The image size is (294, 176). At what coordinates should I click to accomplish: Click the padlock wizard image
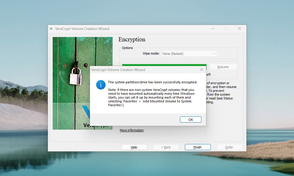pyautogui.click(x=83, y=83)
